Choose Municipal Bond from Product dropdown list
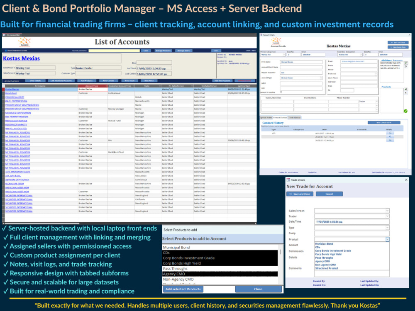Image resolution: width=415 pixels, height=311 pixels. [324, 244]
